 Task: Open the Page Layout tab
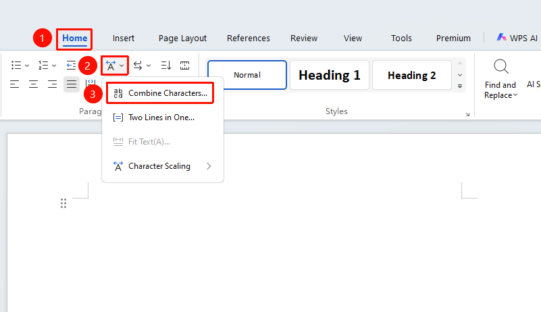[x=182, y=38]
